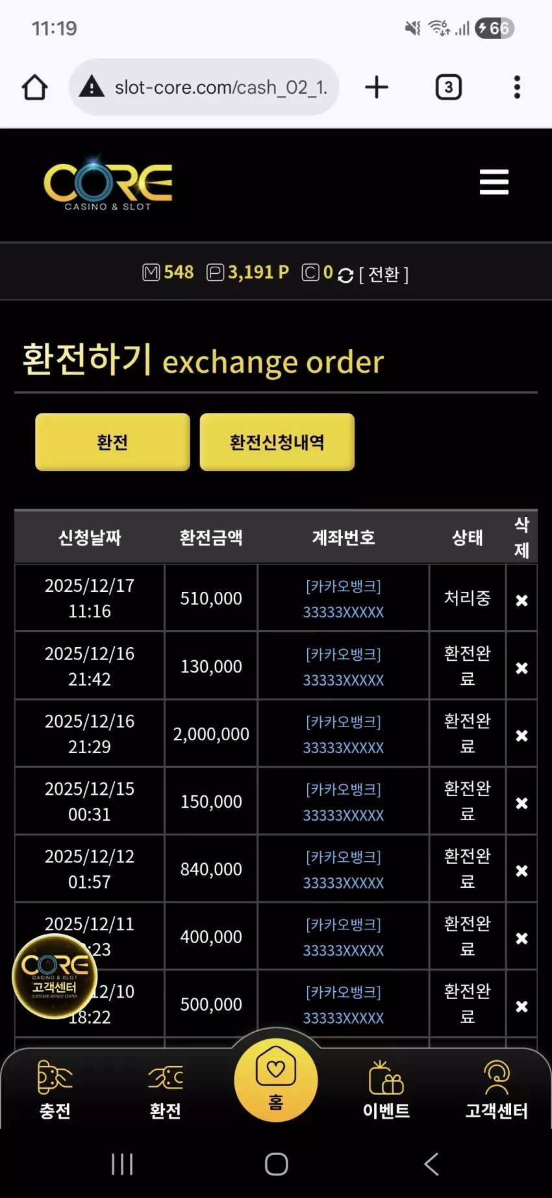
Task: Open the browser three-dot overflow menu
Action: 517,87
